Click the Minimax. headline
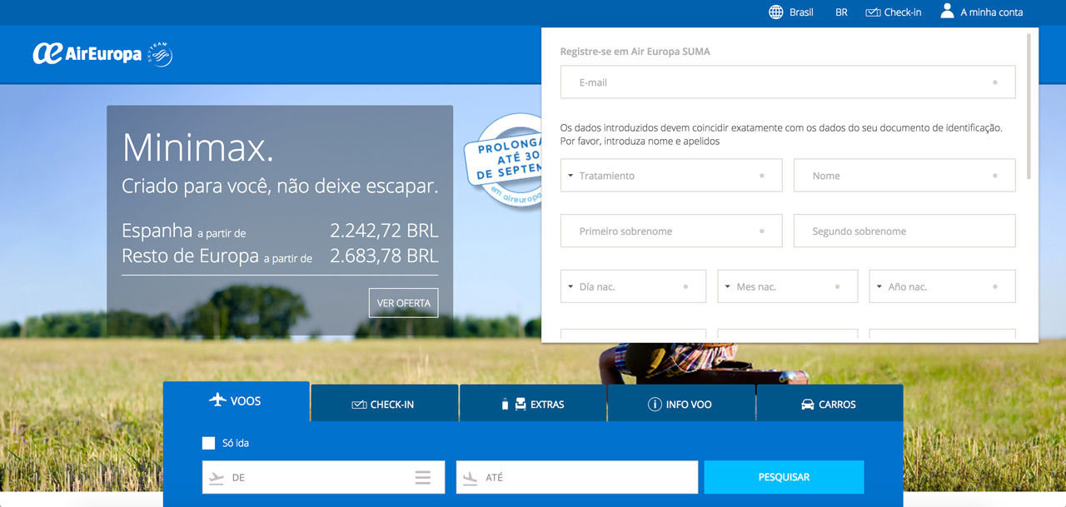 tap(198, 148)
